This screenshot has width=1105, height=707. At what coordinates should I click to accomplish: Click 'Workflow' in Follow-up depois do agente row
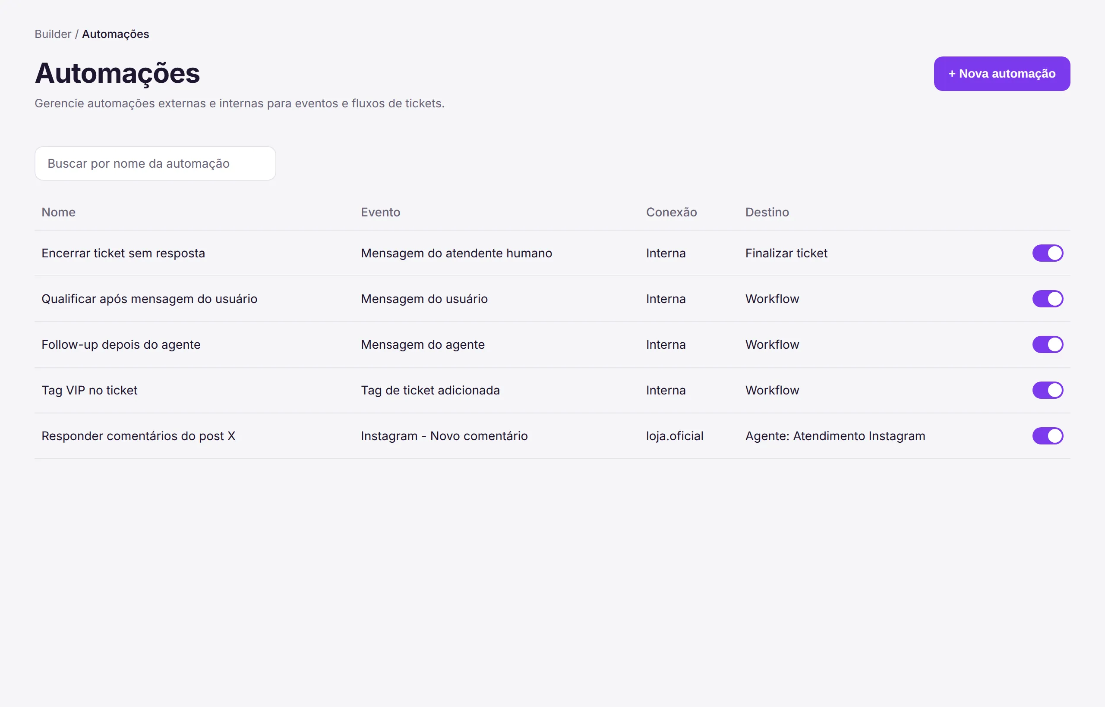[772, 344]
